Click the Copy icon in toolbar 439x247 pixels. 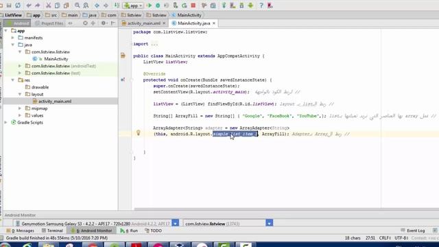pyautogui.click(x=57, y=5)
